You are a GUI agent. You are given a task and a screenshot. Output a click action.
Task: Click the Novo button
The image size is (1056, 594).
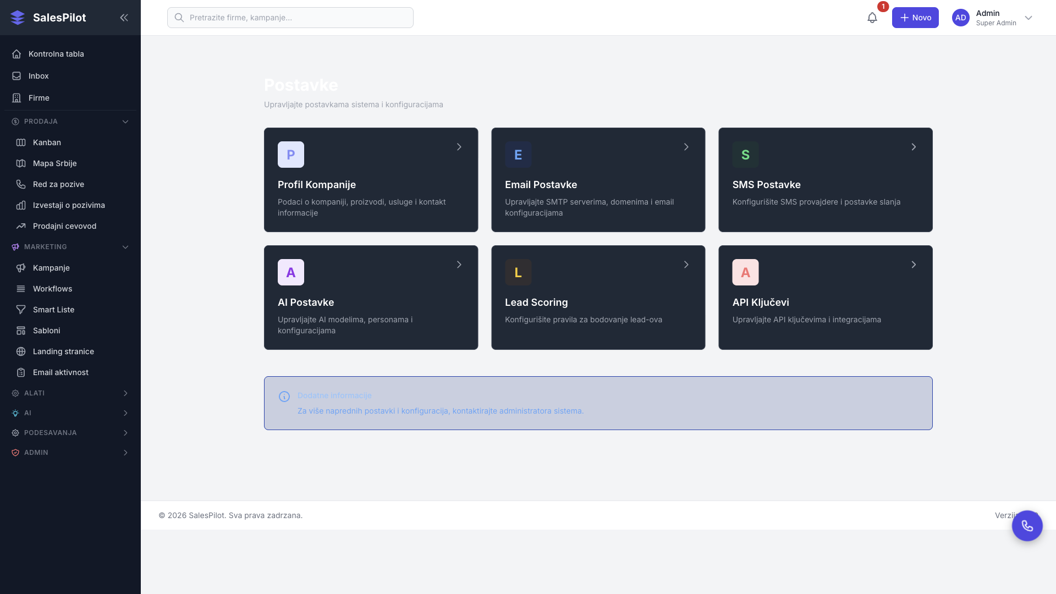coord(915,18)
